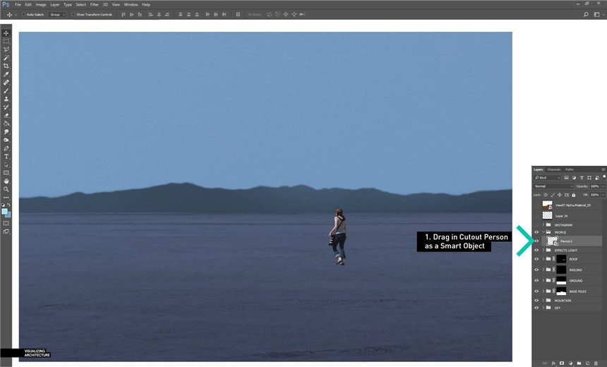Enable the Auto-Select checkbox

[x=23, y=14]
